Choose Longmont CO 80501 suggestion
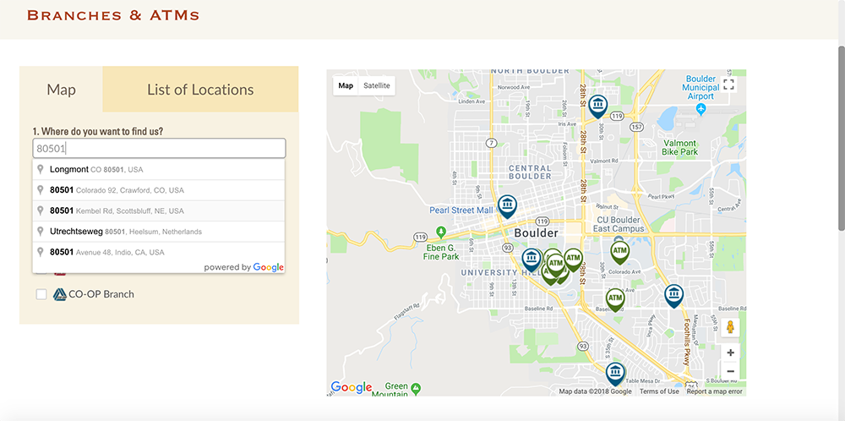Screen dimensions: 845x421 click(159, 169)
